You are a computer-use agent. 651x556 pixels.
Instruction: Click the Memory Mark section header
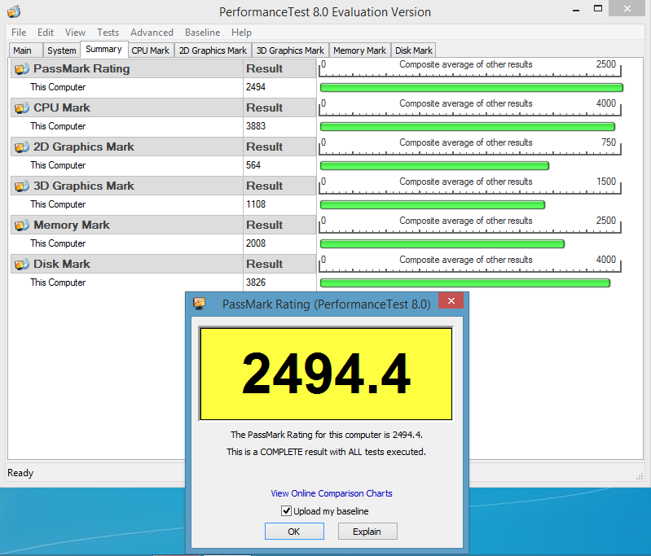[126, 225]
